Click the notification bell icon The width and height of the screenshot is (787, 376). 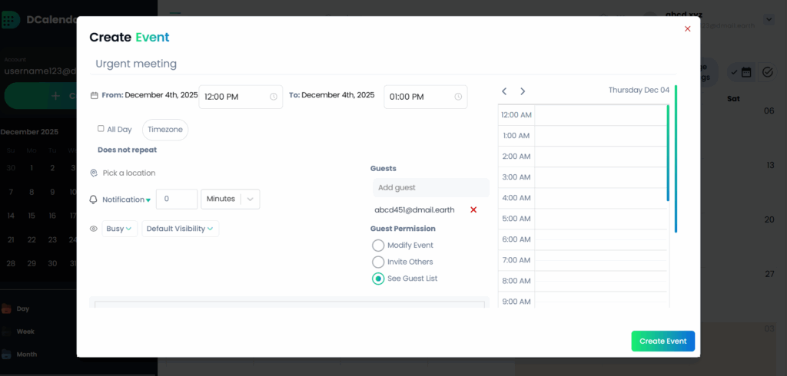click(94, 200)
